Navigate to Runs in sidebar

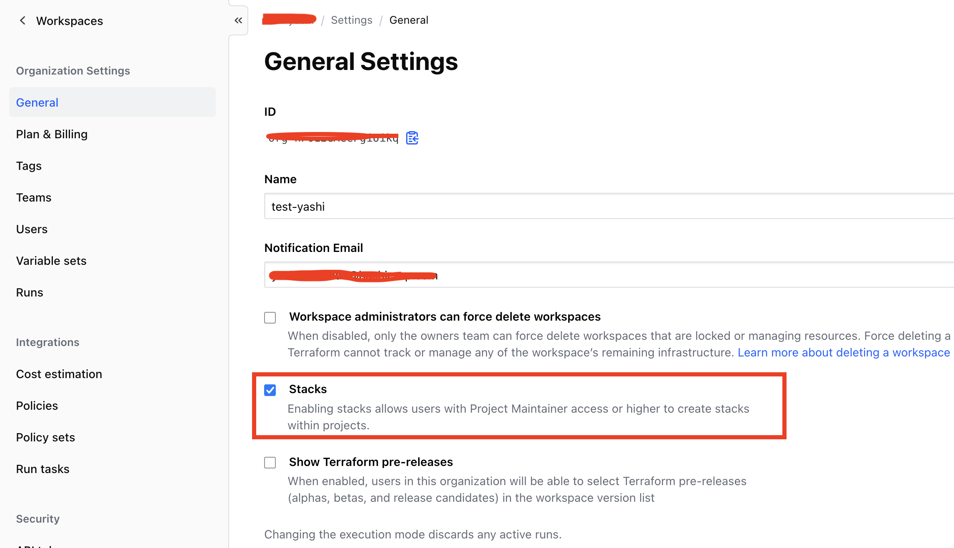point(30,292)
